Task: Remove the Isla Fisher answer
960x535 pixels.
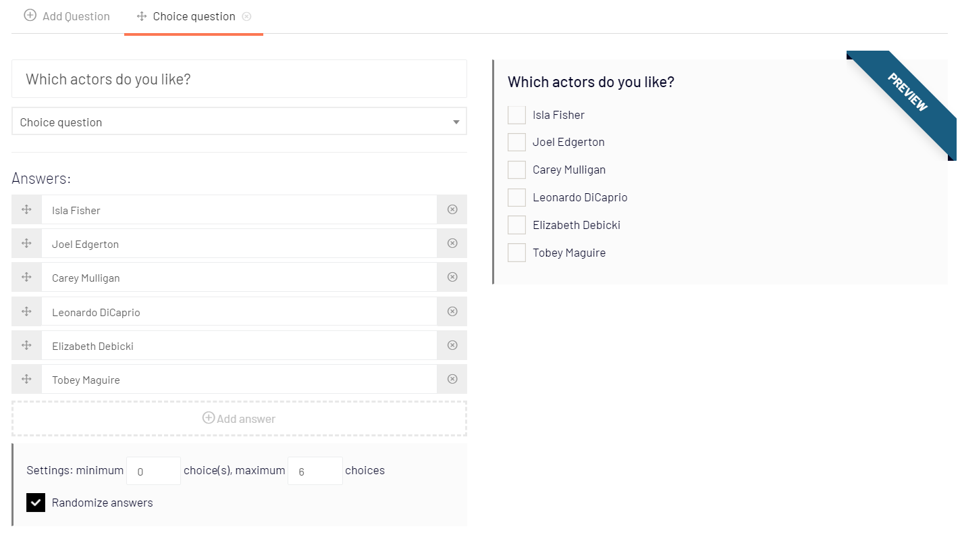Action: [x=452, y=209]
